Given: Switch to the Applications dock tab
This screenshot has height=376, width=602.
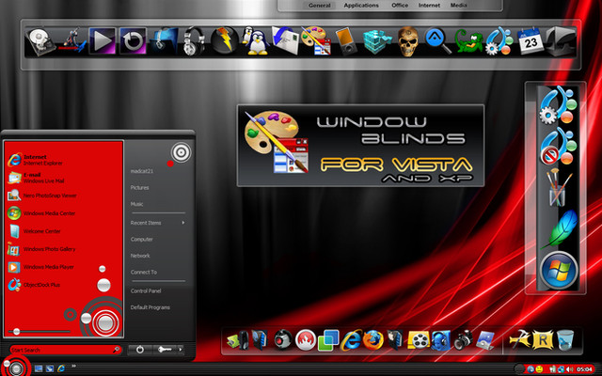Looking at the screenshot, I should point(361,6).
